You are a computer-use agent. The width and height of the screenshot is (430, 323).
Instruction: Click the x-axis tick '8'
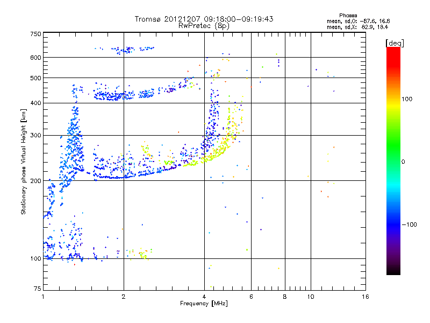(x=285, y=297)
